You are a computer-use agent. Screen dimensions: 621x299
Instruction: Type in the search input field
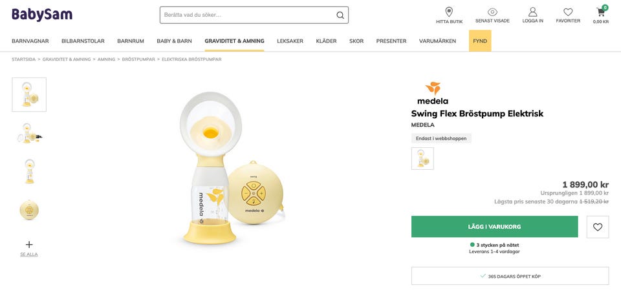246,15
